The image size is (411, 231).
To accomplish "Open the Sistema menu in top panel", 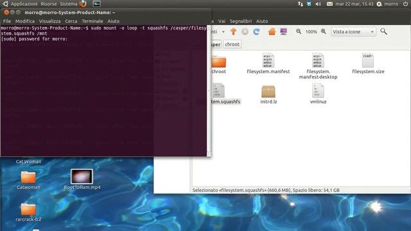I will point(69,4).
